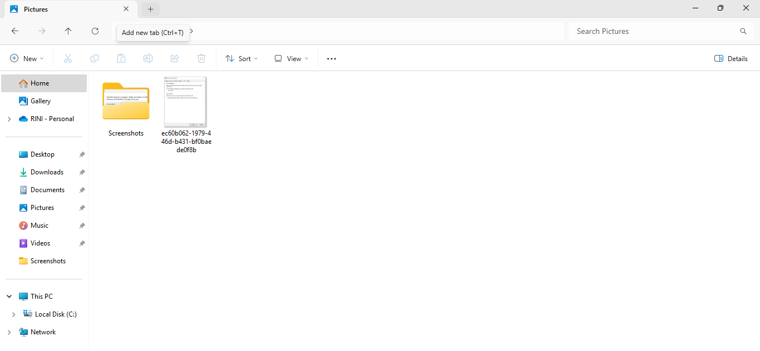
Task: Open the View dropdown menu
Action: (291, 58)
